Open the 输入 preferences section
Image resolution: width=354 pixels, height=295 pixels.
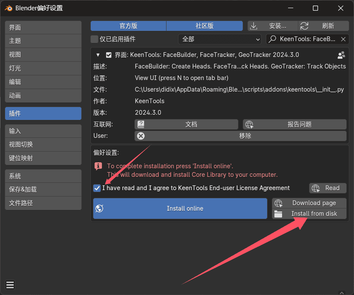(43, 131)
